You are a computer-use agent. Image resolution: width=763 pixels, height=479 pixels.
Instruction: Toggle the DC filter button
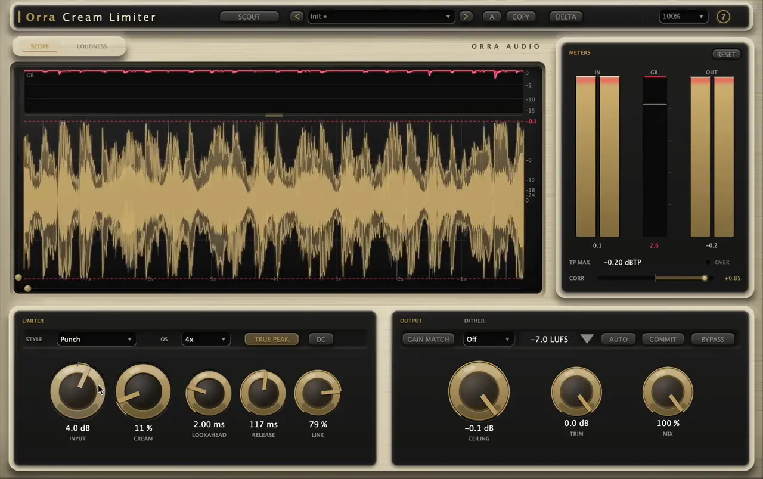[x=321, y=339]
